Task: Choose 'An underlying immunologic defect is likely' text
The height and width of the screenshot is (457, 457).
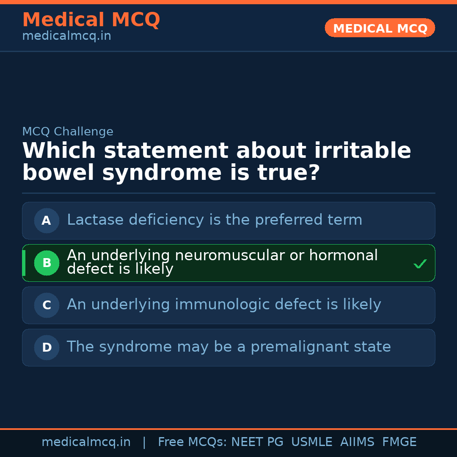Action: [224, 305]
